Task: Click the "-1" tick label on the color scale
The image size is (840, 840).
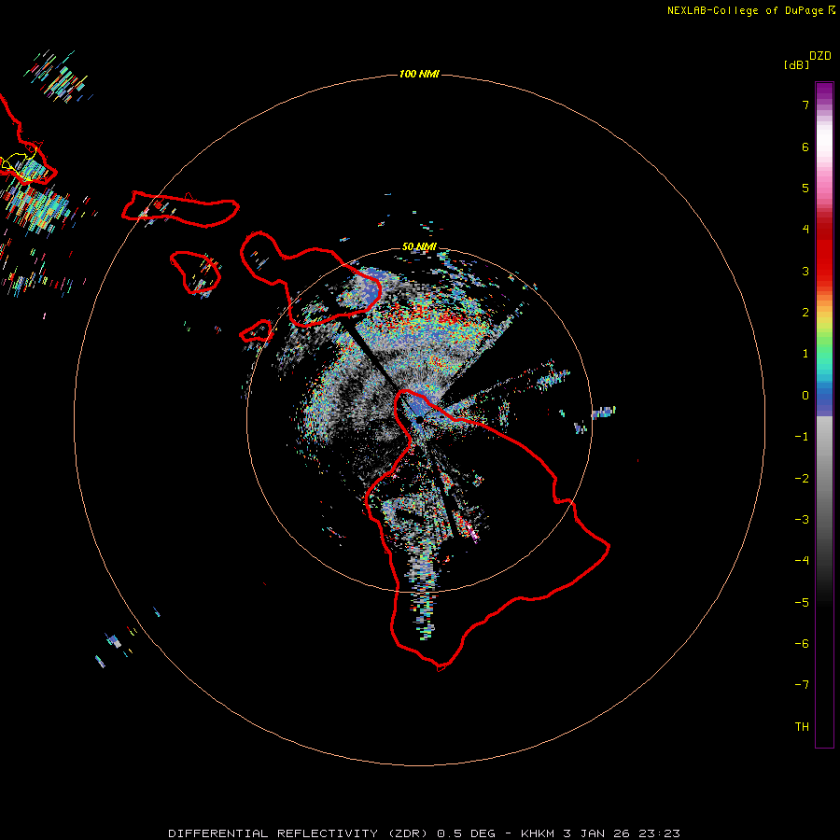Action: tap(802, 437)
